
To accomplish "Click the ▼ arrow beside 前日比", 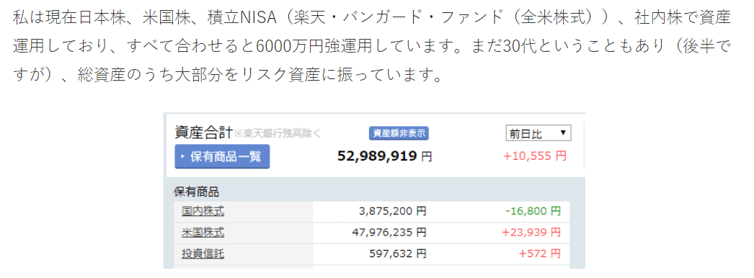I will [562, 133].
